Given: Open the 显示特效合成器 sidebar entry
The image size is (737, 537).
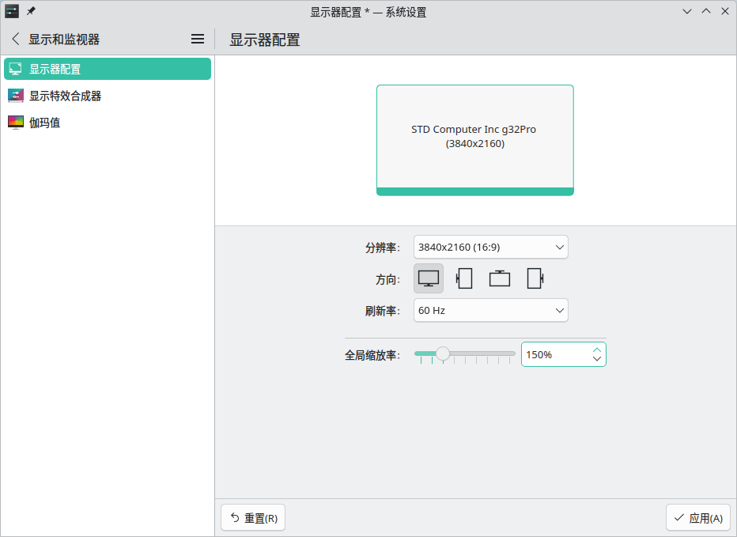Looking at the screenshot, I should click(x=108, y=96).
